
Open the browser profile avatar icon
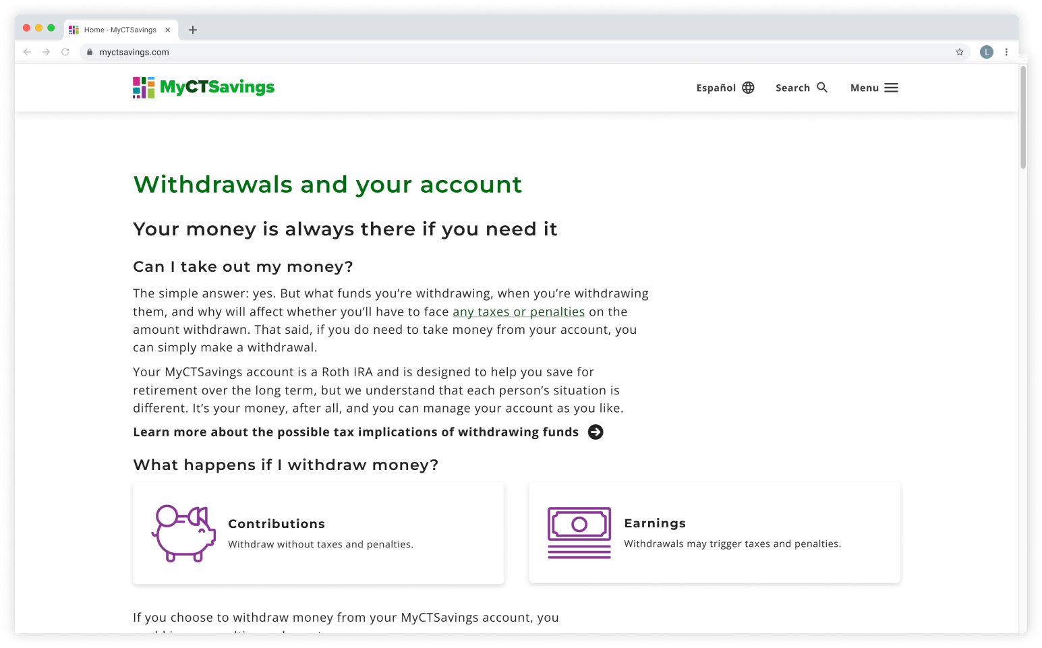(986, 51)
